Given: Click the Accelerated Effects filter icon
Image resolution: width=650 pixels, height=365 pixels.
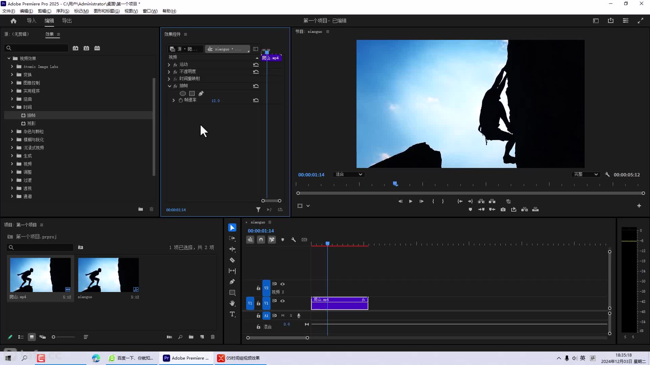Looking at the screenshot, I should point(75,48).
